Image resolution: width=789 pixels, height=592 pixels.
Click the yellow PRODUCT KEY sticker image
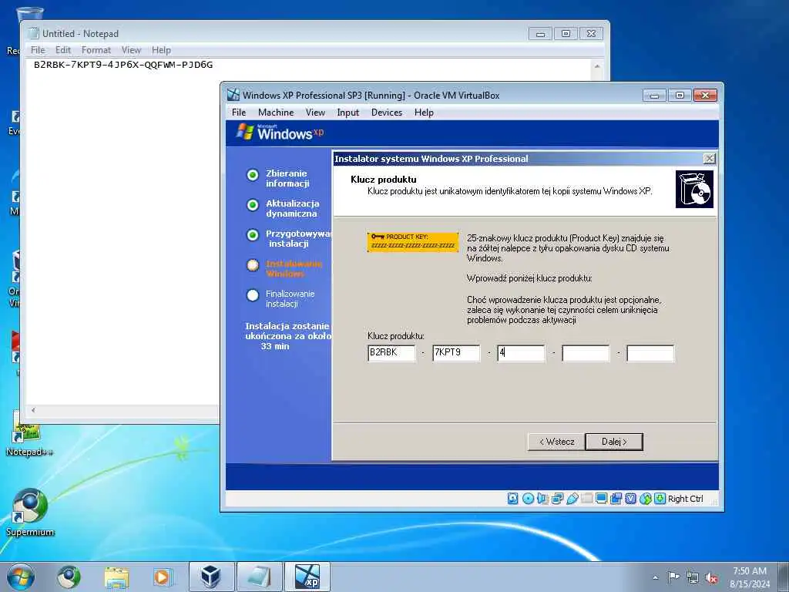pyautogui.click(x=413, y=241)
